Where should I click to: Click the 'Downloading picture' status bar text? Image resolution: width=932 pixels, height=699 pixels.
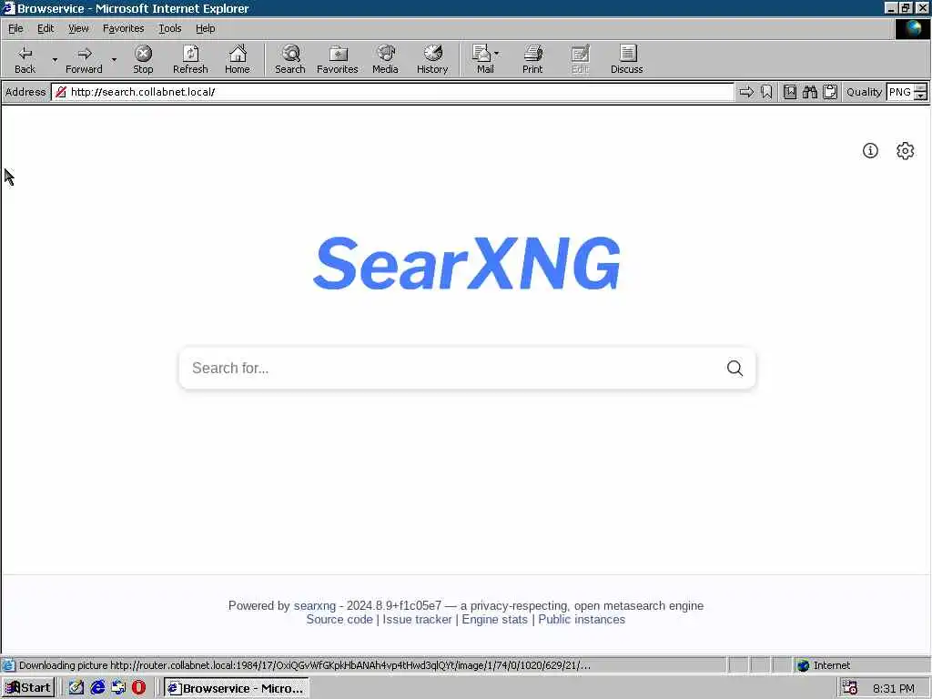click(304, 665)
